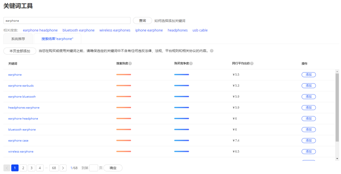The height and width of the screenshot is (174, 341).
Task: Go to page 4
Action: click(x=40, y=168)
